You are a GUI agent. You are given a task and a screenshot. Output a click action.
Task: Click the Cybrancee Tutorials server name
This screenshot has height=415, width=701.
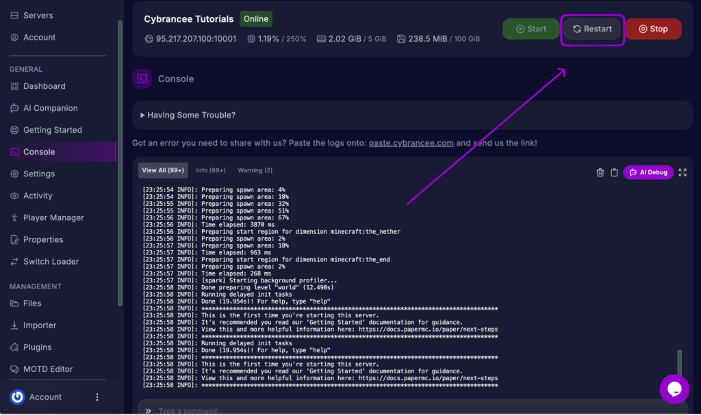[189, 18]
